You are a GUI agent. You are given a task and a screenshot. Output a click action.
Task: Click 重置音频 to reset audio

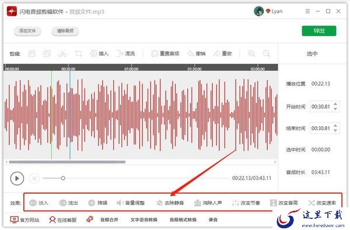[x=165, y=54]
